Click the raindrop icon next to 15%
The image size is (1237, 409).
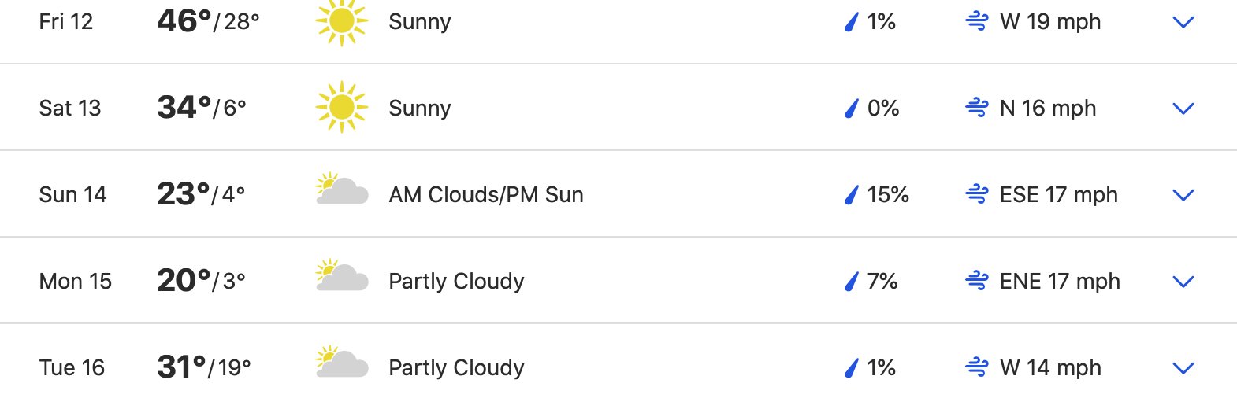click(851, 194)
